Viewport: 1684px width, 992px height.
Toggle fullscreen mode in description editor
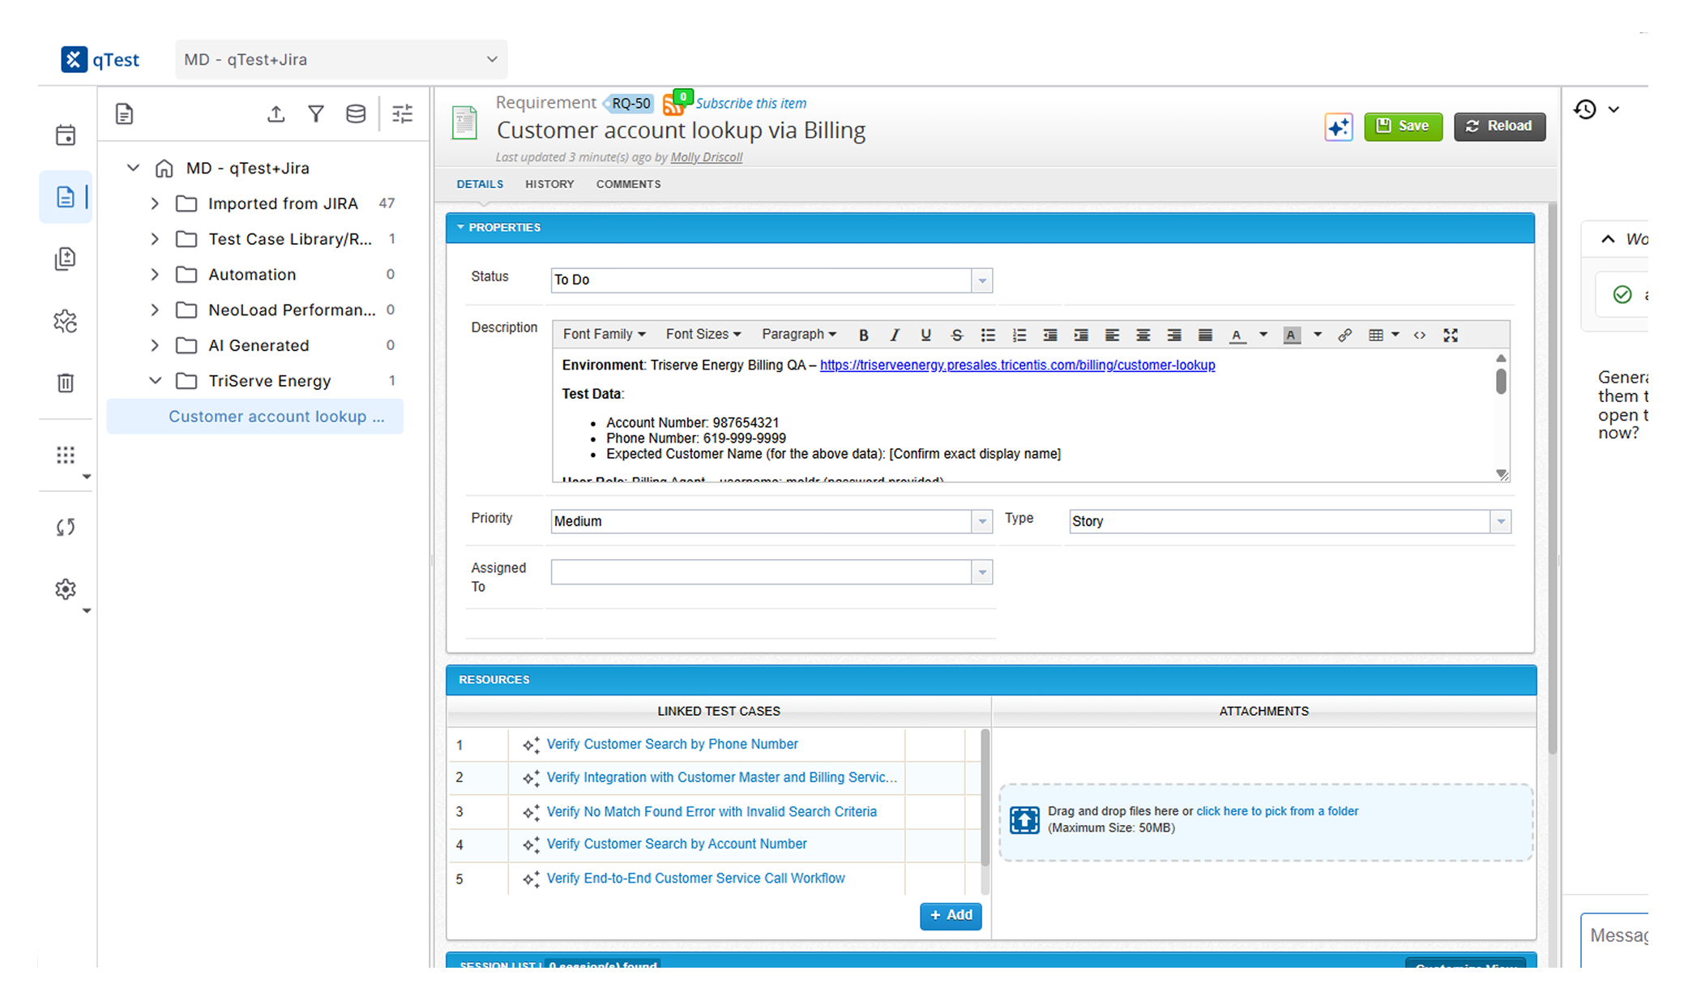(x=1451, y=335)
